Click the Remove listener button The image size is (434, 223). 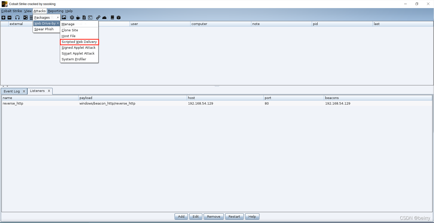[213, 216]
